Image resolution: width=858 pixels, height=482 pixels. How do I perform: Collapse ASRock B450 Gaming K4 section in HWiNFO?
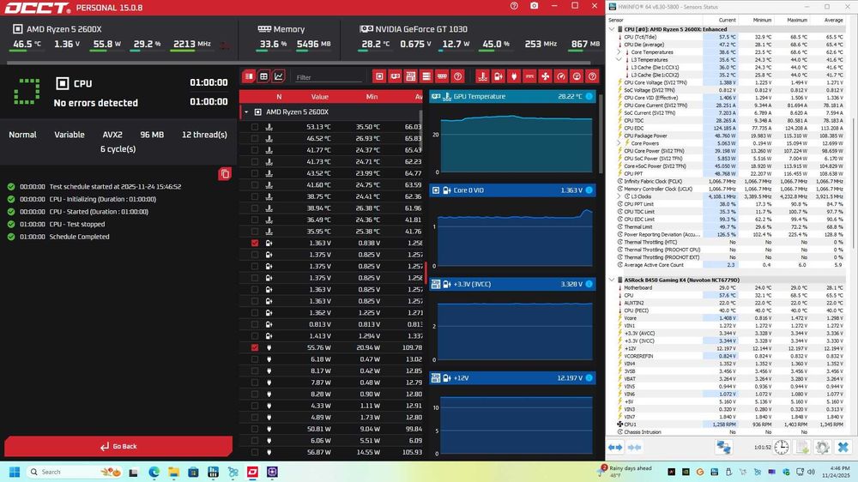coord(612,280)
